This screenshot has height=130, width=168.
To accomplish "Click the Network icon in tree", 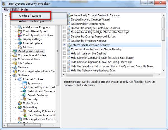I will point(15,67).
